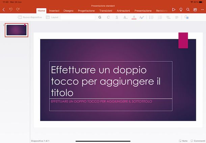
Task: Tap the subtitle placeholder text
Action: (x=101, y=102)
